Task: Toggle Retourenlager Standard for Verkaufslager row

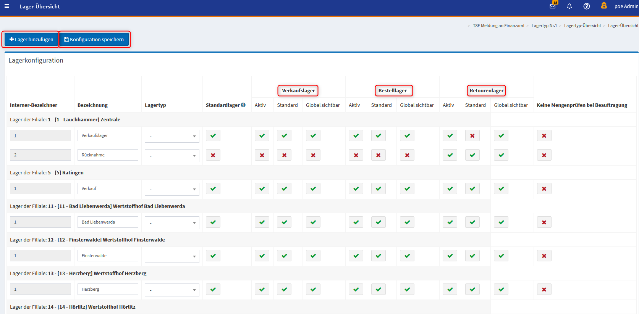Action: (472, 136)
